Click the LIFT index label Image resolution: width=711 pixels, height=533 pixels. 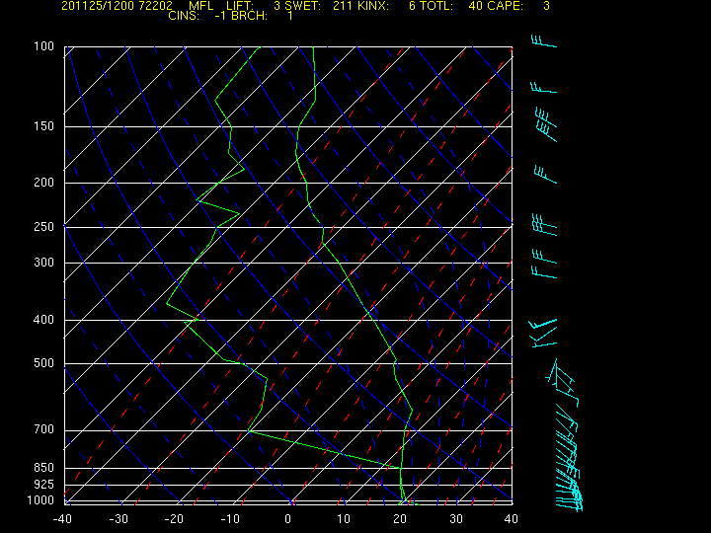[240, 6]
